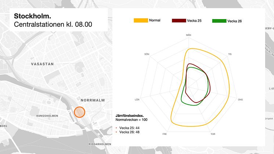Click the Vecka 25: 44 index entry

(x=129, y=128)
